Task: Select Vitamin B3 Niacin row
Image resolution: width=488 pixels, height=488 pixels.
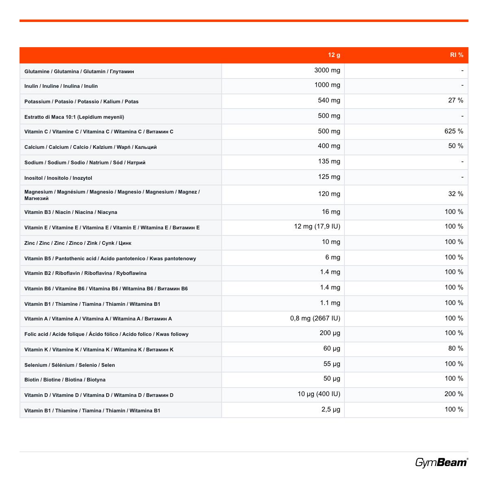Action: coord(244,212)
